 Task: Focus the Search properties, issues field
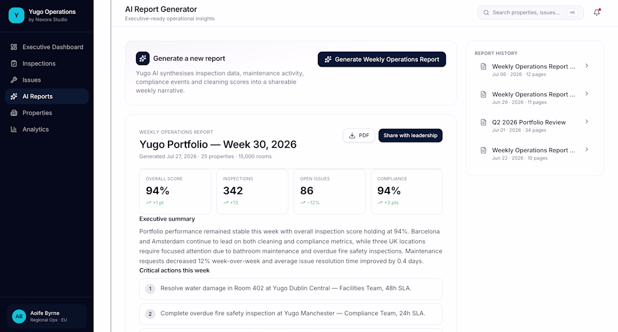[x=530, y=12]
